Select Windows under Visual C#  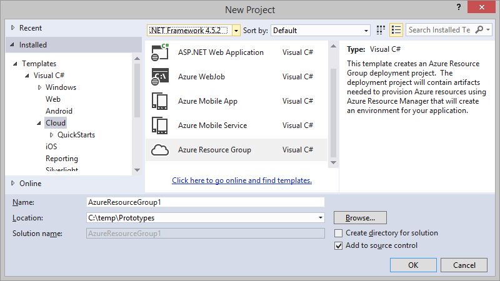61,87
